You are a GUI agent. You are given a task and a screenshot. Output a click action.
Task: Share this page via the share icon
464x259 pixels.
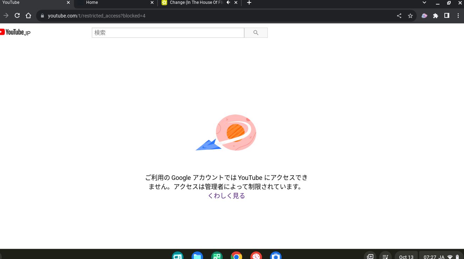pyautogui.click(x=399, y=16)
